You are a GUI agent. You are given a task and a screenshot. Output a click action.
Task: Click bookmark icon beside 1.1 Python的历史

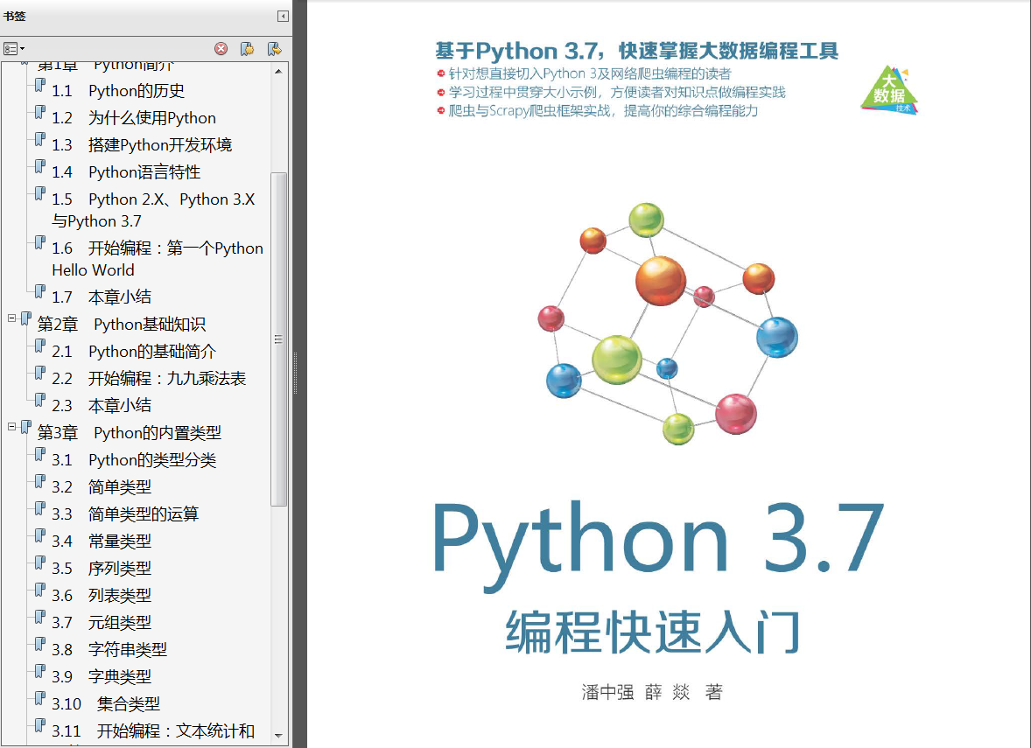[x=40, y=86]
